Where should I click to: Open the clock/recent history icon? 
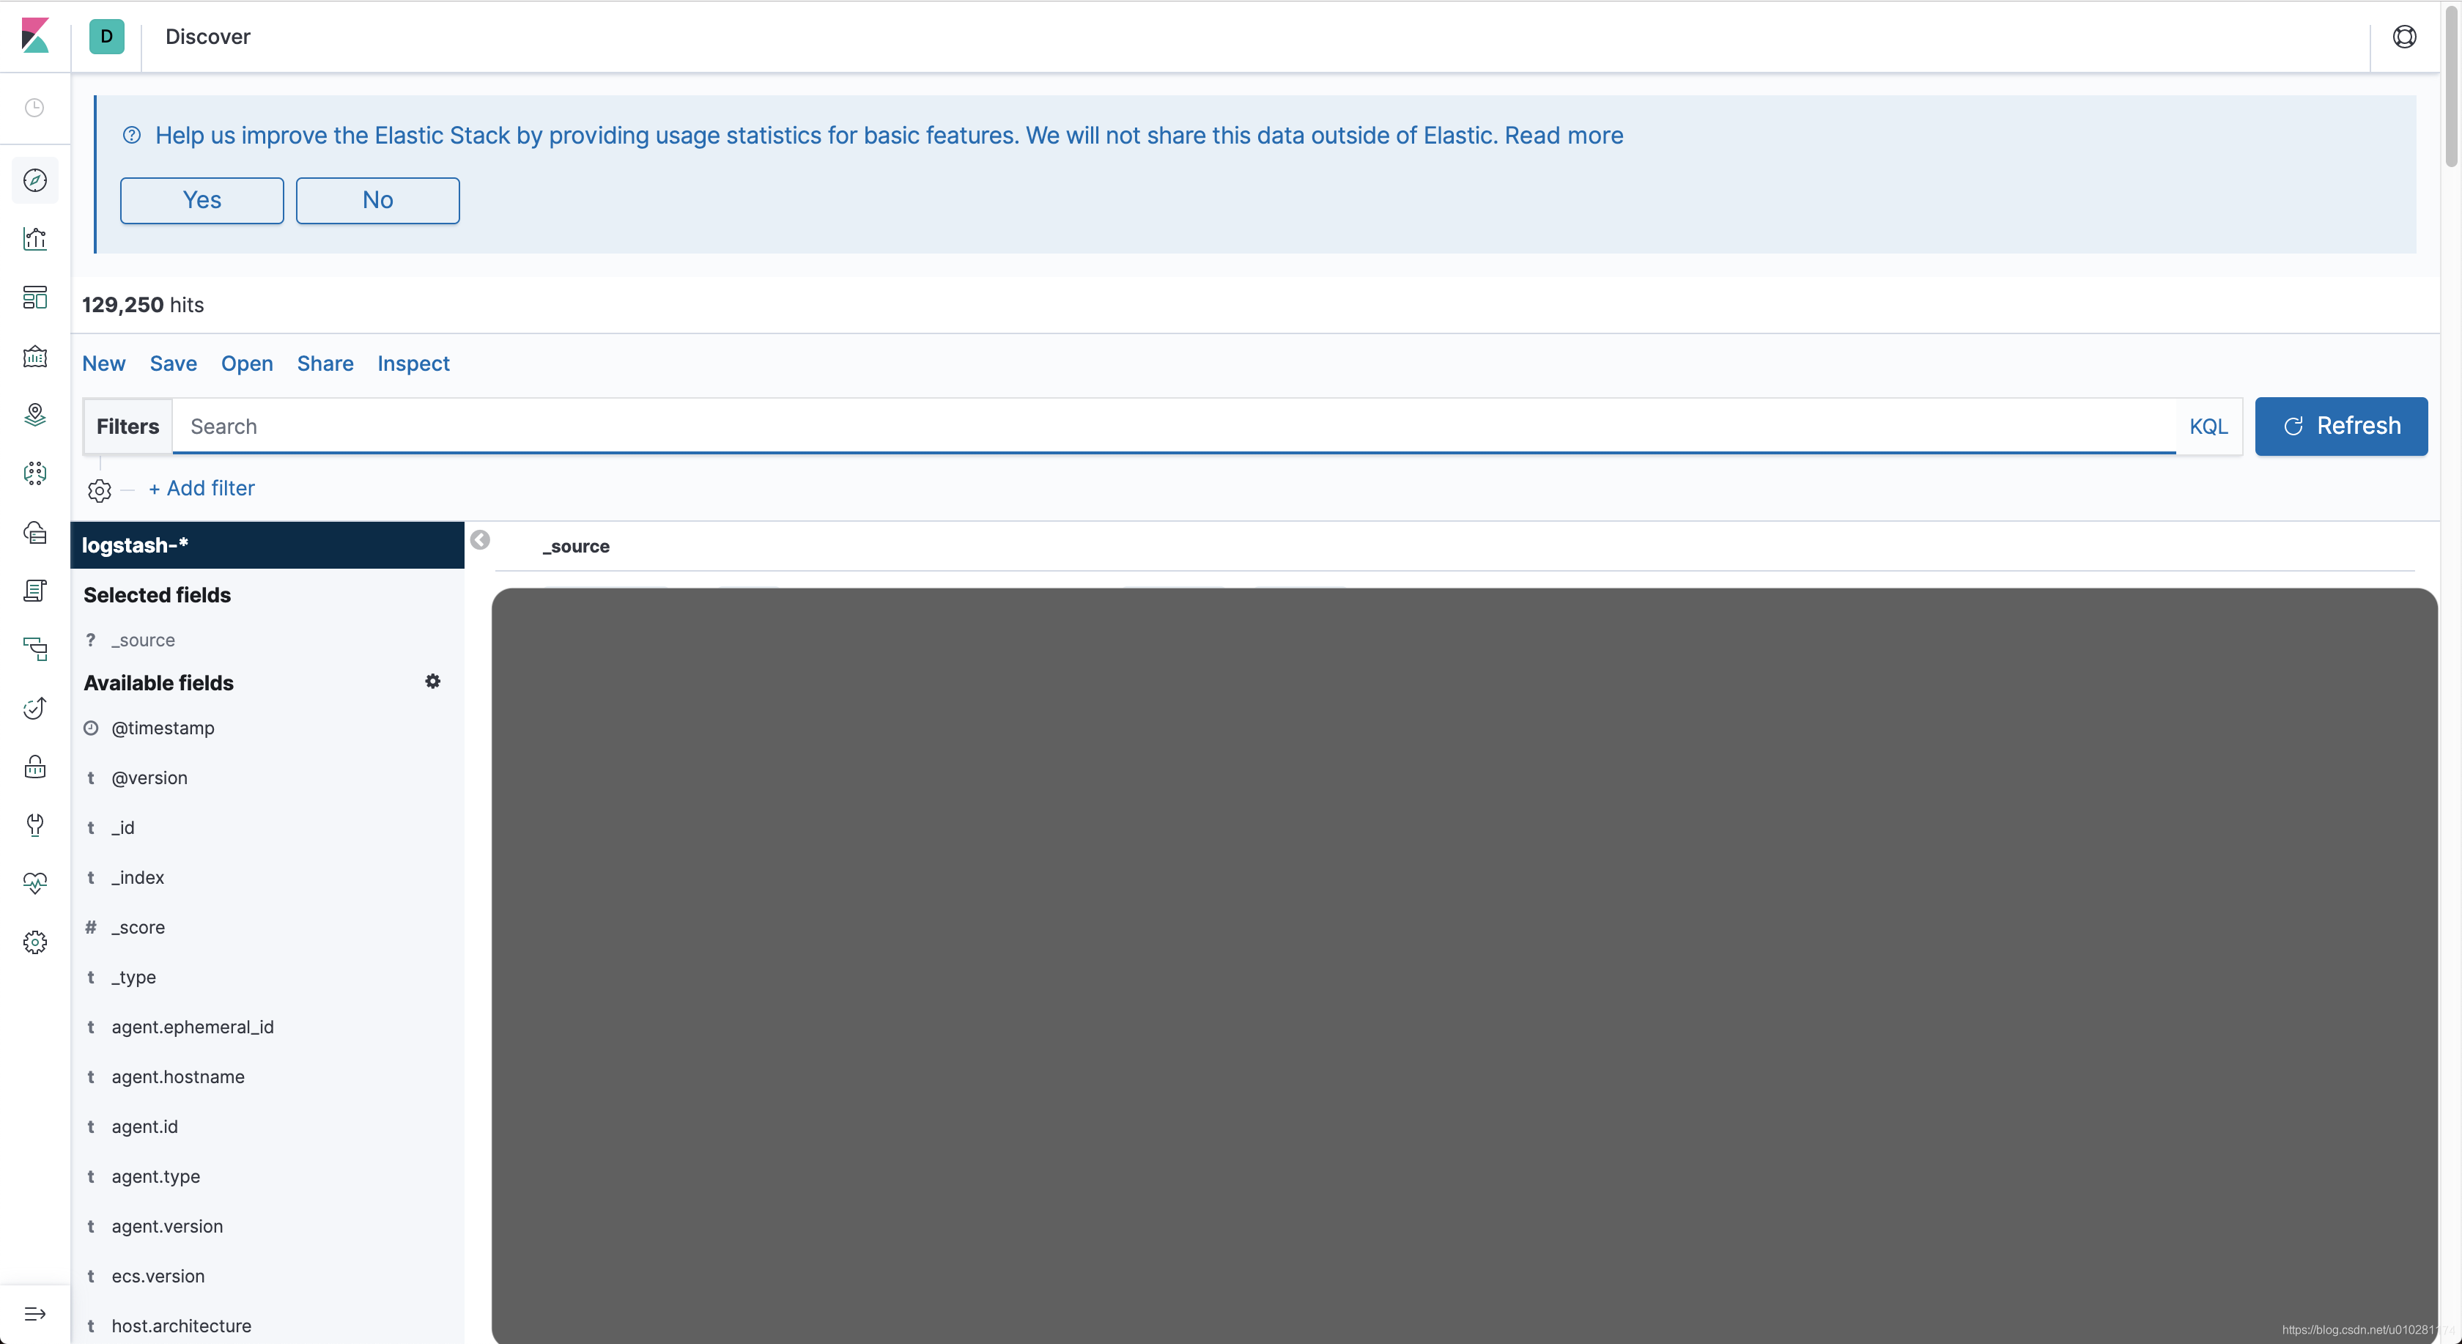37,109
